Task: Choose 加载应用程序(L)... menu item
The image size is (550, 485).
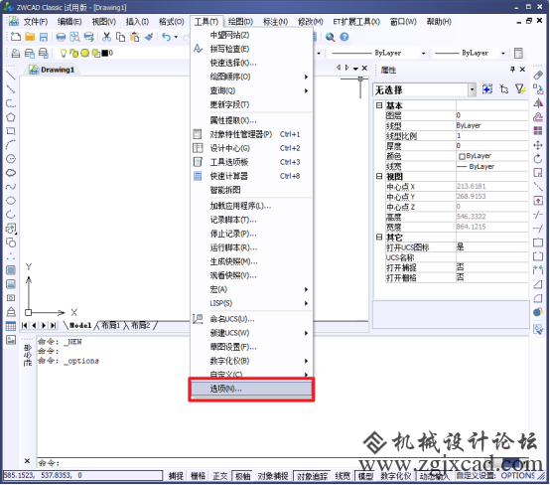Action: [251, 206]
